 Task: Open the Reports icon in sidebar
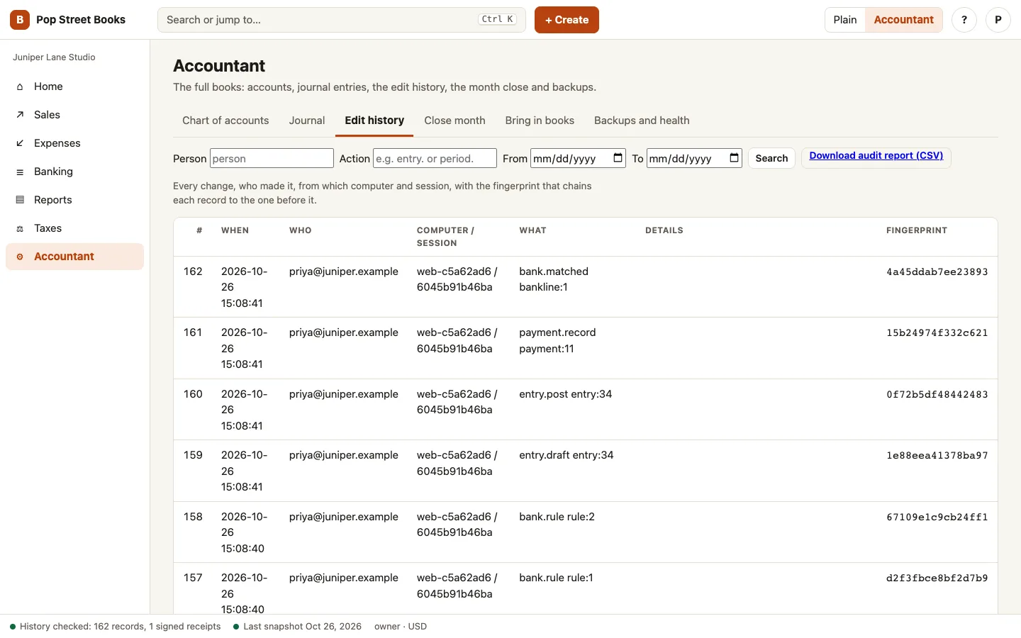[20, 200]
